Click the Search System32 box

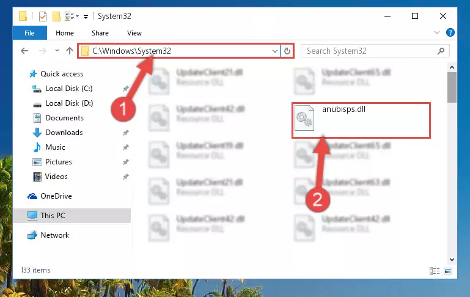375,51
